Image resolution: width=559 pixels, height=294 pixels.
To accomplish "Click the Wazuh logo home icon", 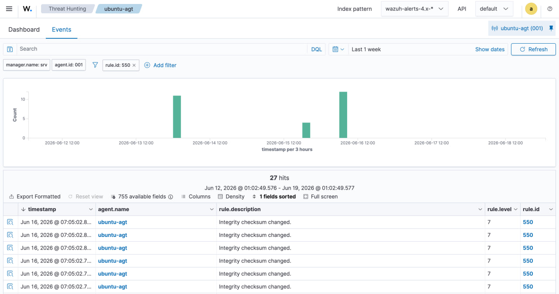I will (28, 9).
